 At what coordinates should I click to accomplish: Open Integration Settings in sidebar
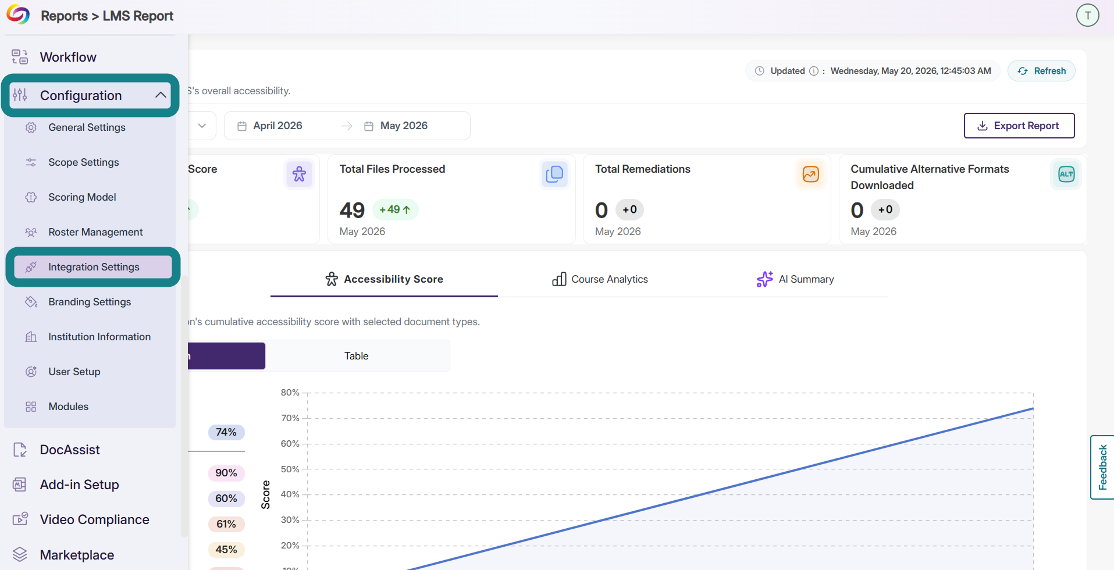(x=93, y=267)
